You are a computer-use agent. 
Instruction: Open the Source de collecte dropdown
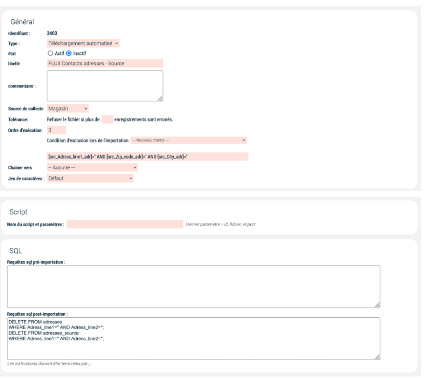pyautogui.click(x=68, y=108)
